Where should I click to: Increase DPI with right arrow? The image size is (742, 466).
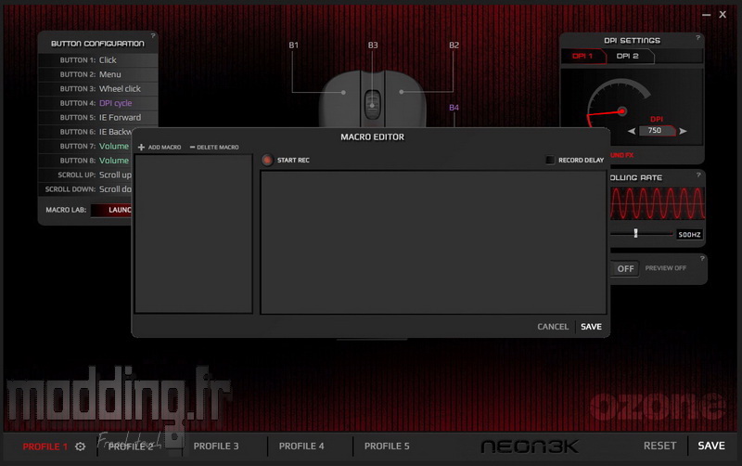tap(683, 131)
